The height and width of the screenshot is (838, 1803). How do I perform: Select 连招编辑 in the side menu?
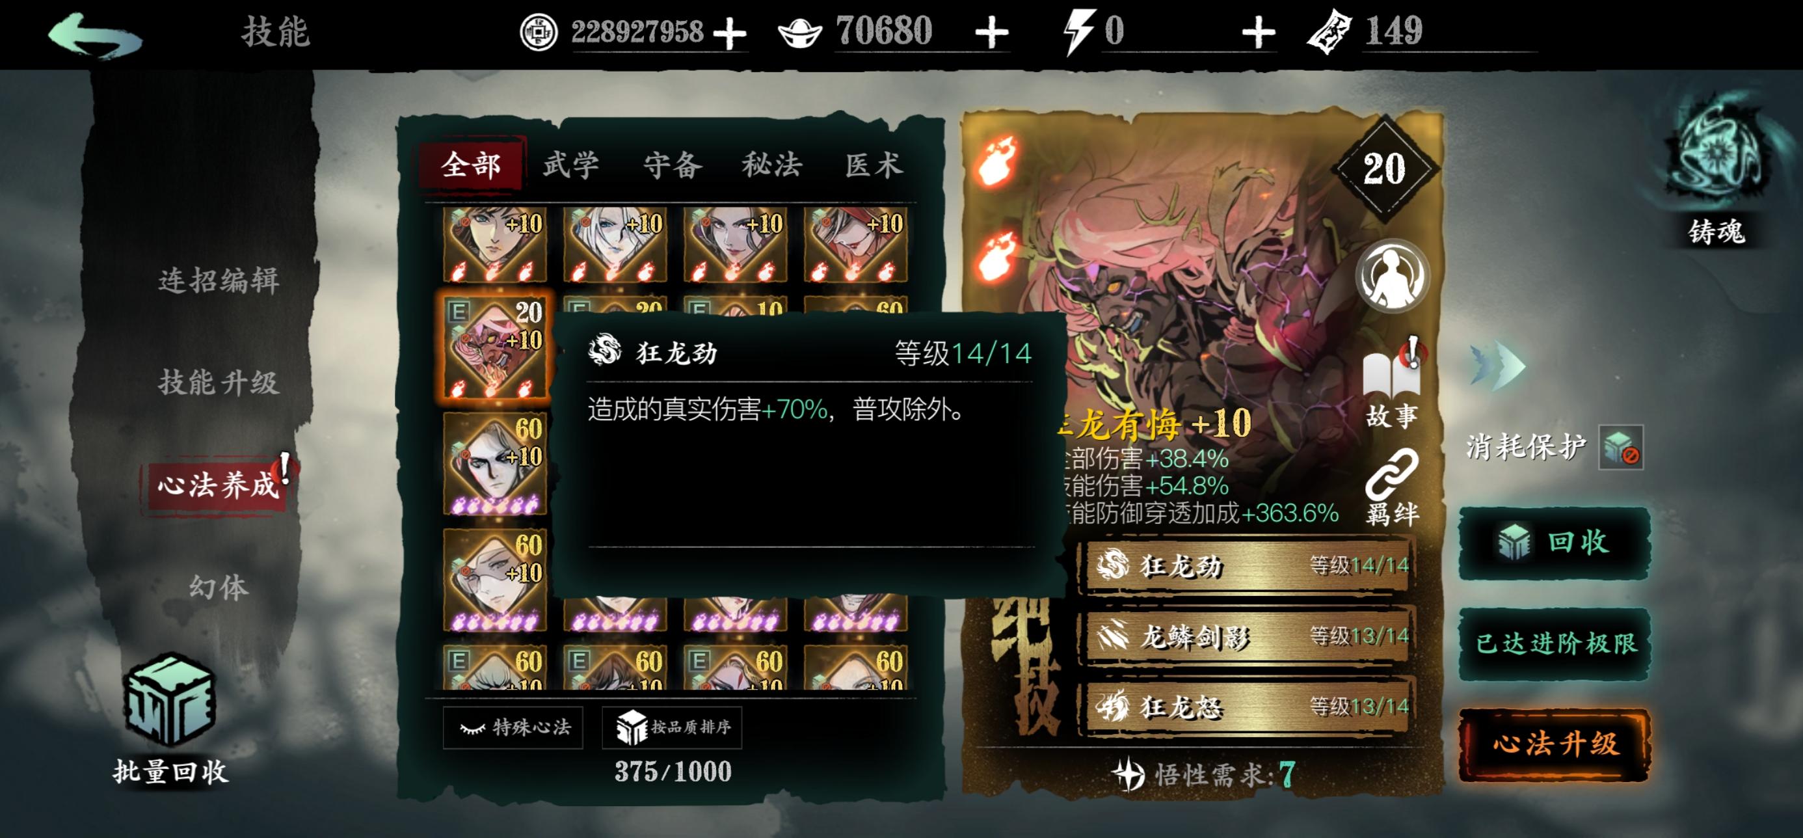(219, 280)
